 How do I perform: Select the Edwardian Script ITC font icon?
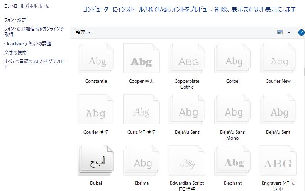(187, 160)
